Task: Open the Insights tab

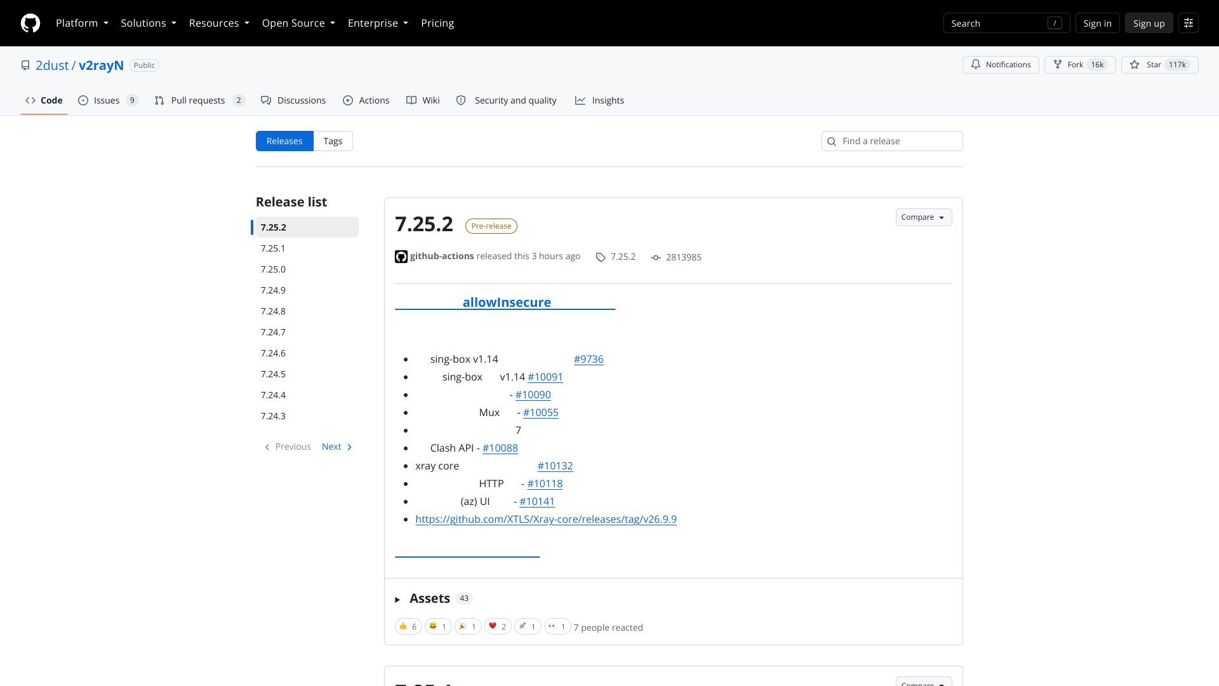Action: (599, 100)
